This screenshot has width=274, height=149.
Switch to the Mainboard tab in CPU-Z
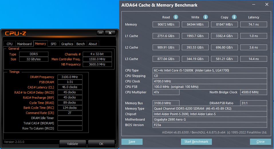point(24,44)
